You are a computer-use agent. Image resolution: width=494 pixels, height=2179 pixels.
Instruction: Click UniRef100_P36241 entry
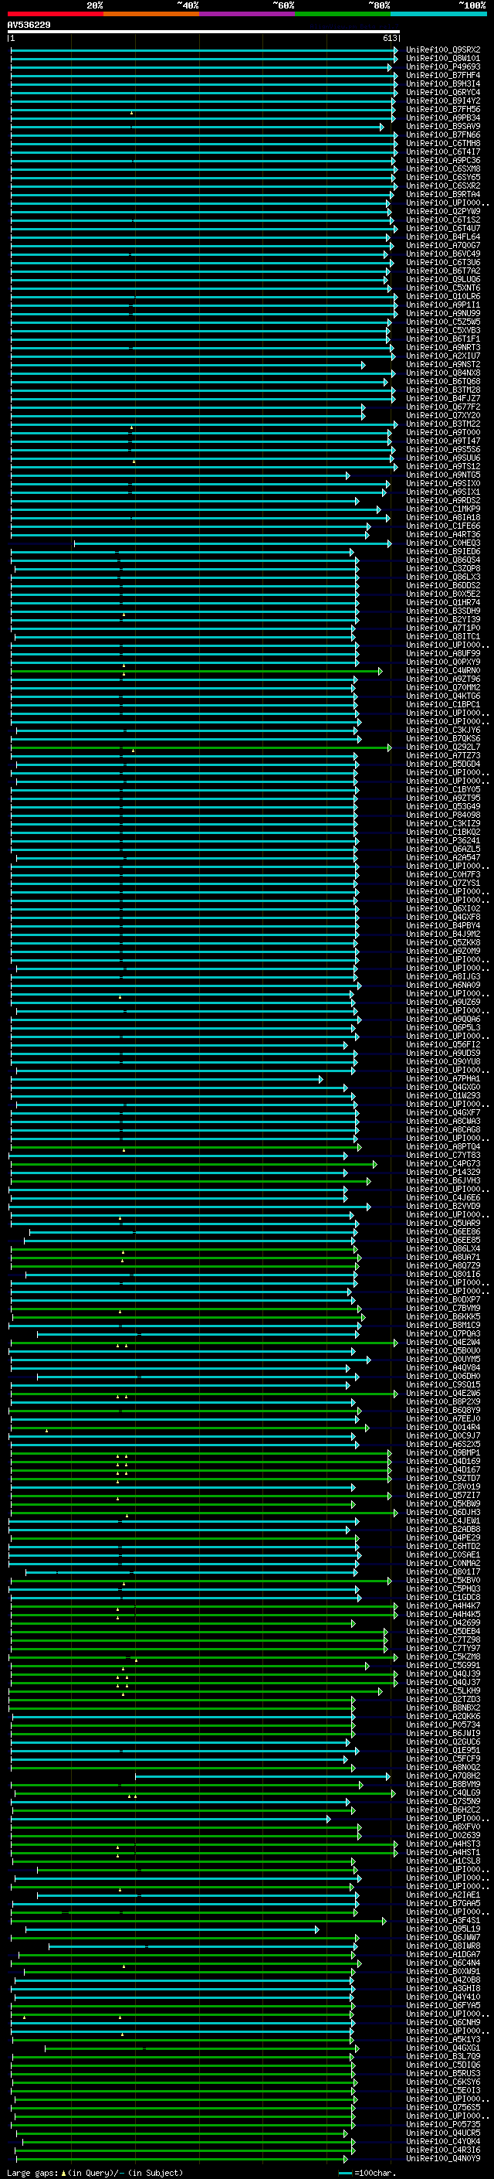coord(443,841)
